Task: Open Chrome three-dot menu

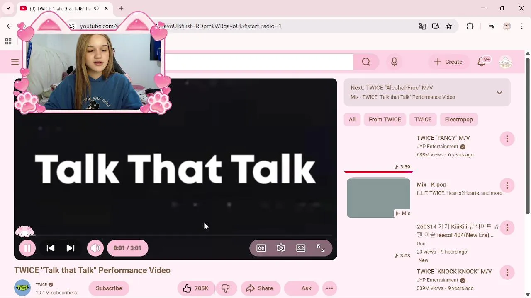Action: coord(522,26)
